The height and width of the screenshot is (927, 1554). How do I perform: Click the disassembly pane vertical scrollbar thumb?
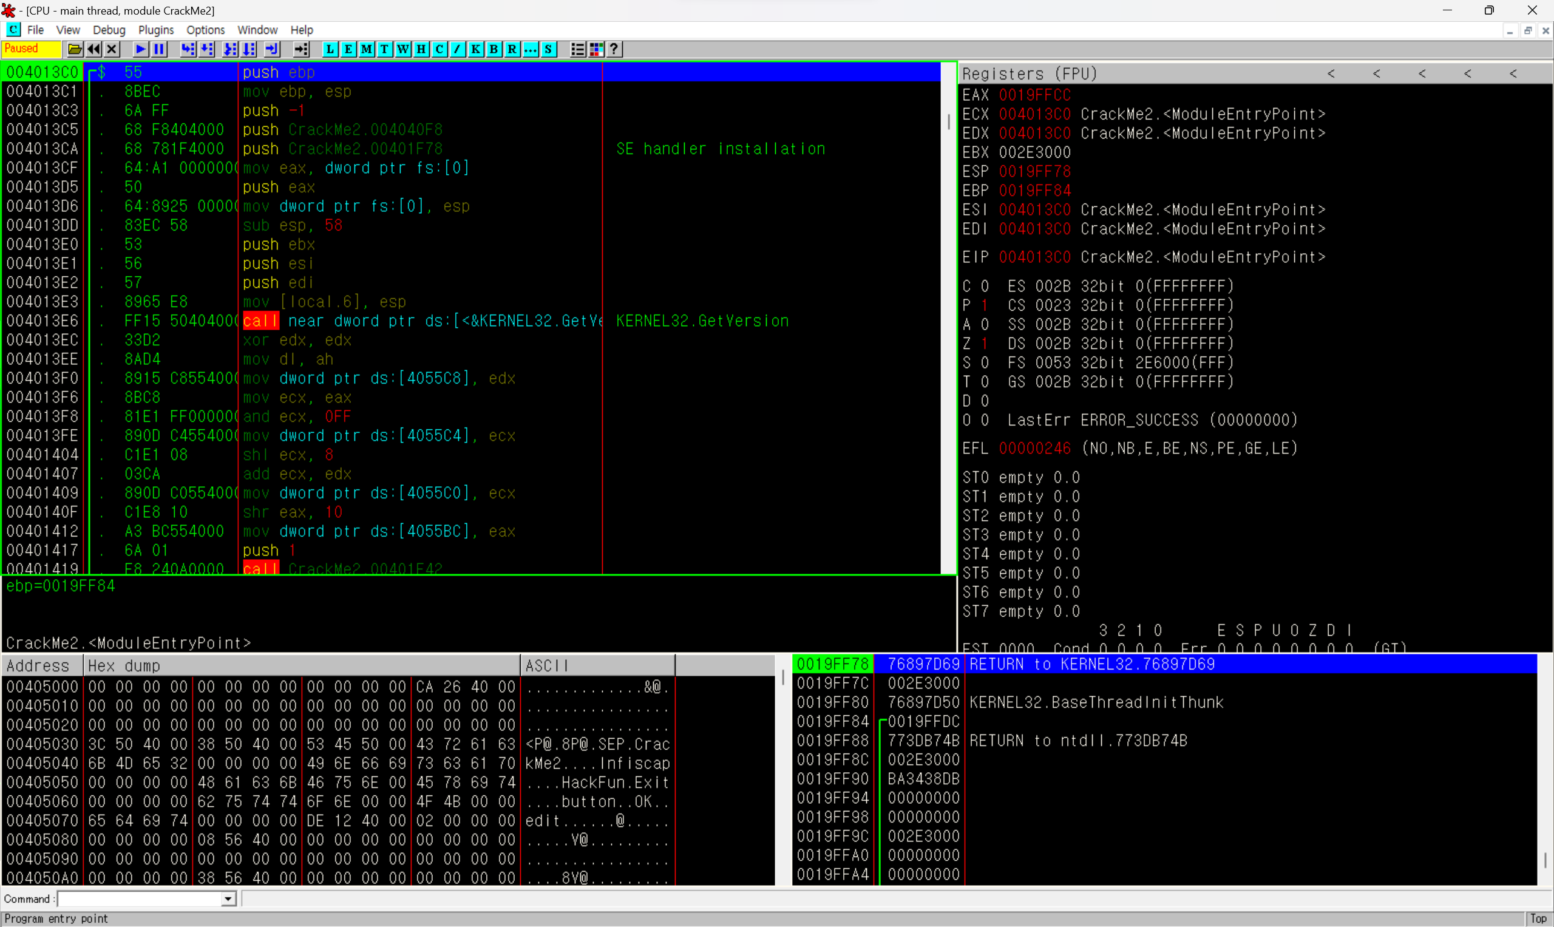tap(949, 122)
